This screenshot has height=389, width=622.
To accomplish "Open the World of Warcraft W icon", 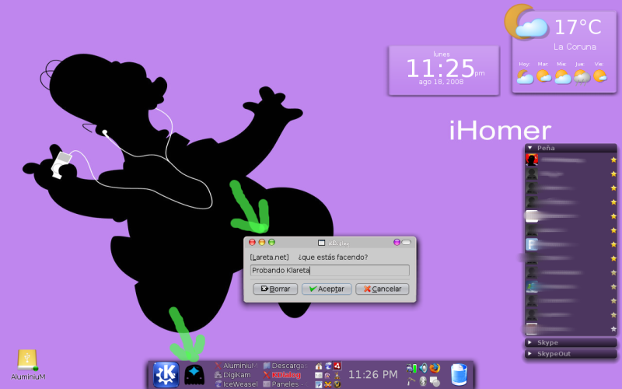I will coord(337,384).
